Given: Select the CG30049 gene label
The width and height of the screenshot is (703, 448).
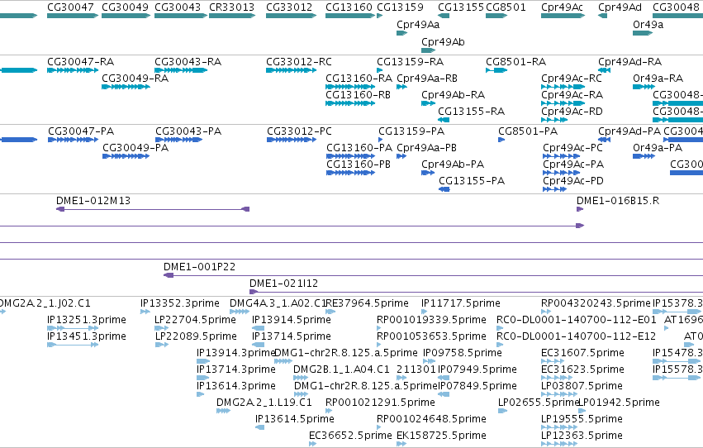Looking at the screenshot, I should pos(125,7).
